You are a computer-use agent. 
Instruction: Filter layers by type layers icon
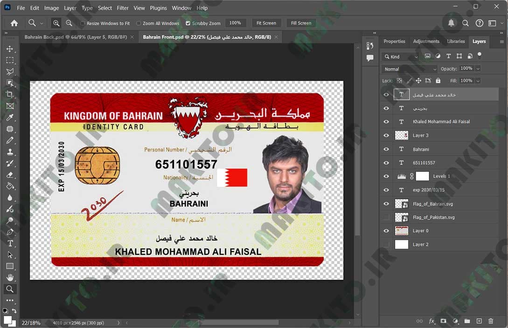pos(448,56)
